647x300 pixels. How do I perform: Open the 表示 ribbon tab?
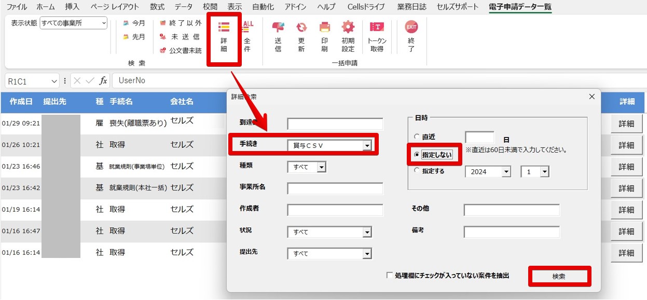[x=235, y=7]
